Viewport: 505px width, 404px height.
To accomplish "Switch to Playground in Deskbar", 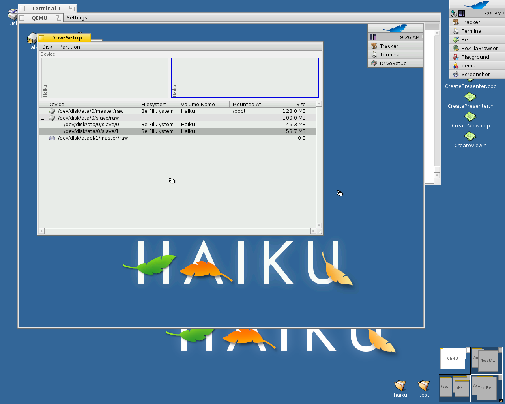I will (x=477, y=57).
